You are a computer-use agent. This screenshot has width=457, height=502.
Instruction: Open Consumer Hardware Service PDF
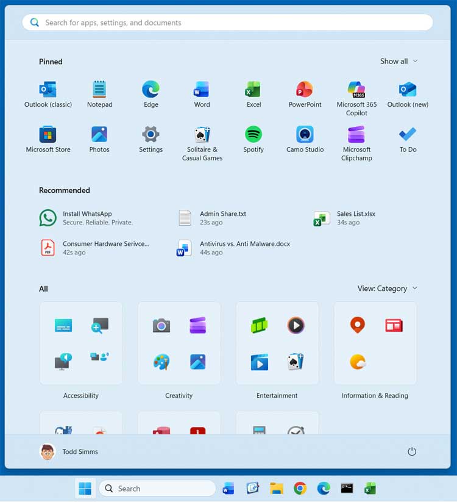(94, 248)
